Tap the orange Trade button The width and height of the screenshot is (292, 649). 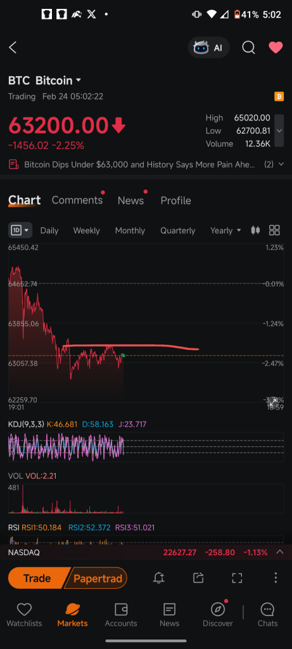pyautogui.click(x=38, y=578)
